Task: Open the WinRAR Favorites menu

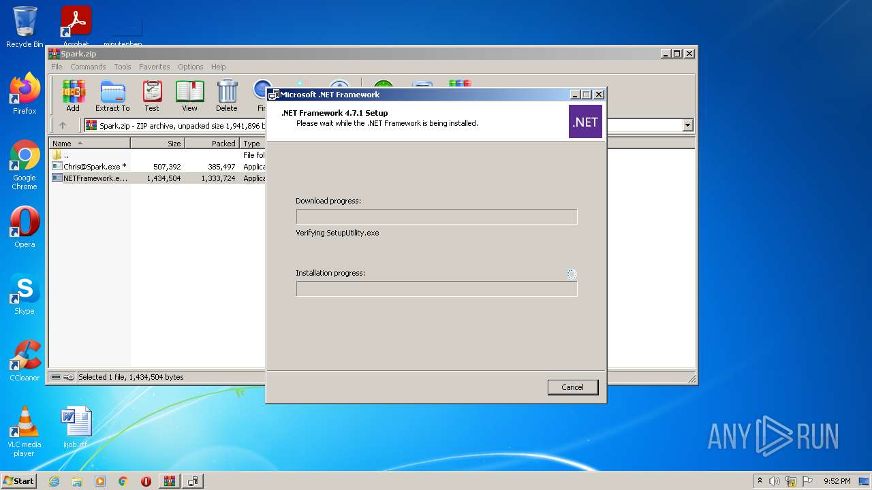Action: click(155, 67)
